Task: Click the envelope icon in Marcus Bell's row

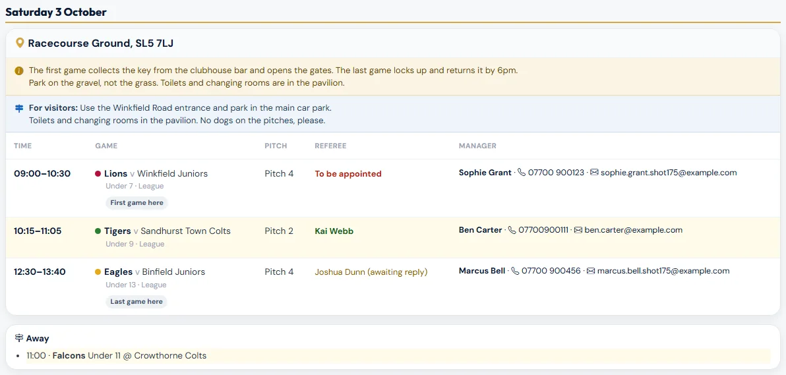Action: (591, 271)
